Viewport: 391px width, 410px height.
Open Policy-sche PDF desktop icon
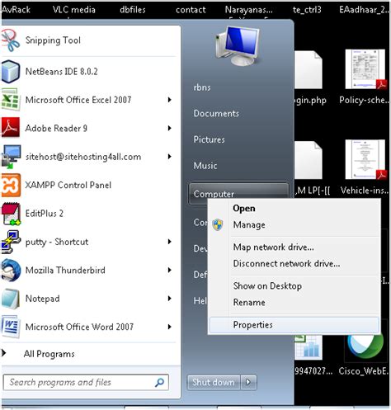point(366,69)
